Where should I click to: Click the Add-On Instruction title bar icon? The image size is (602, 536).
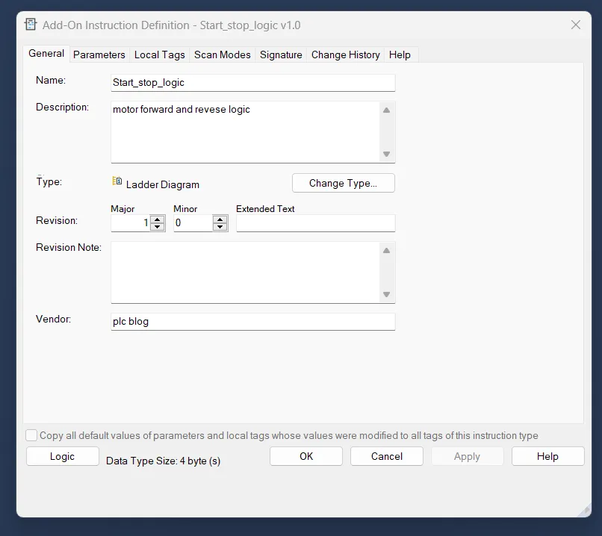[x=31, y=25]
